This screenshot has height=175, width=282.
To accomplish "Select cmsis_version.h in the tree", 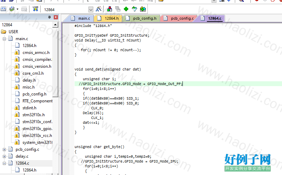I will coord(37,66).
